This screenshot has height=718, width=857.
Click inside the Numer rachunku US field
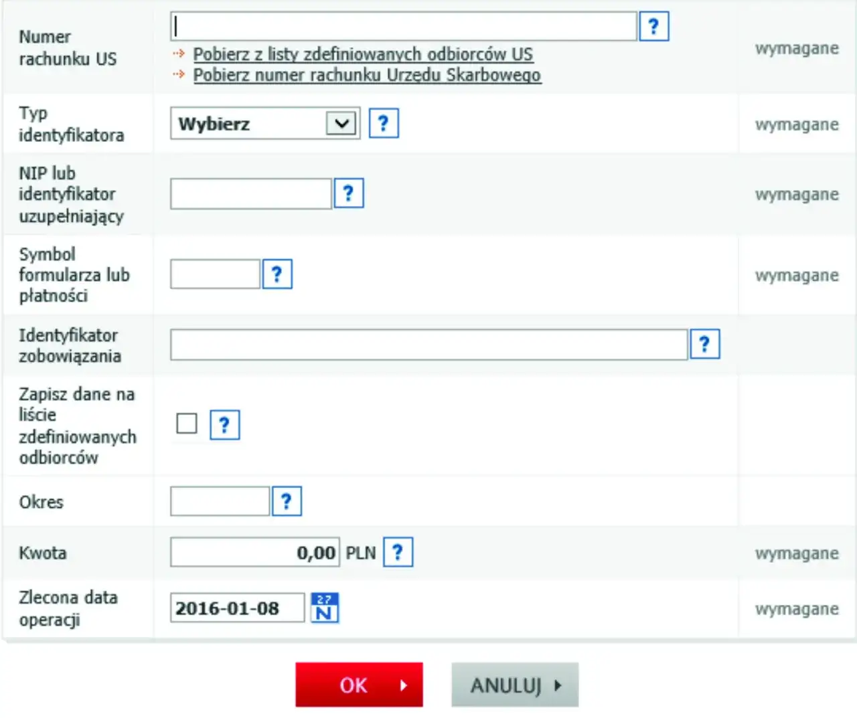pyautogui.click(x=402, y=25)
